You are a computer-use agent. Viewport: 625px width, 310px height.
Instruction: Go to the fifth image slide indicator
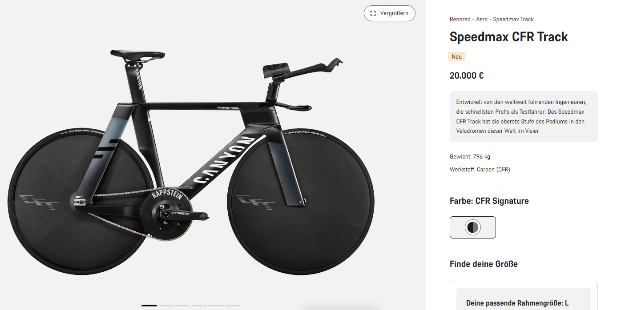(216, 306)
